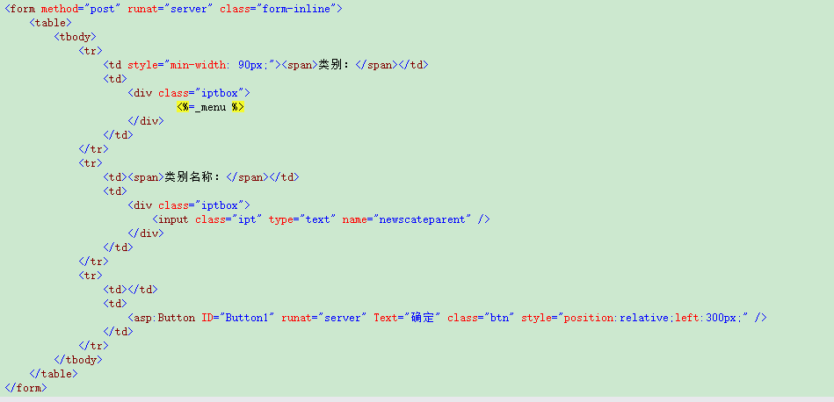834x402 pixels.
Task: Click the class="form-inline" attribute
Action: (279, 9)
